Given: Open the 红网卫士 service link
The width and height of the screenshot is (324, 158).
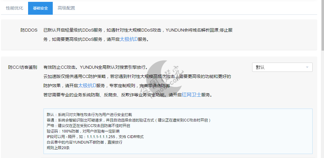Looking at the screenshot, I should point(191,95).
